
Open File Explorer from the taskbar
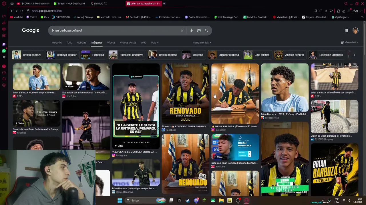coord(221,200)
